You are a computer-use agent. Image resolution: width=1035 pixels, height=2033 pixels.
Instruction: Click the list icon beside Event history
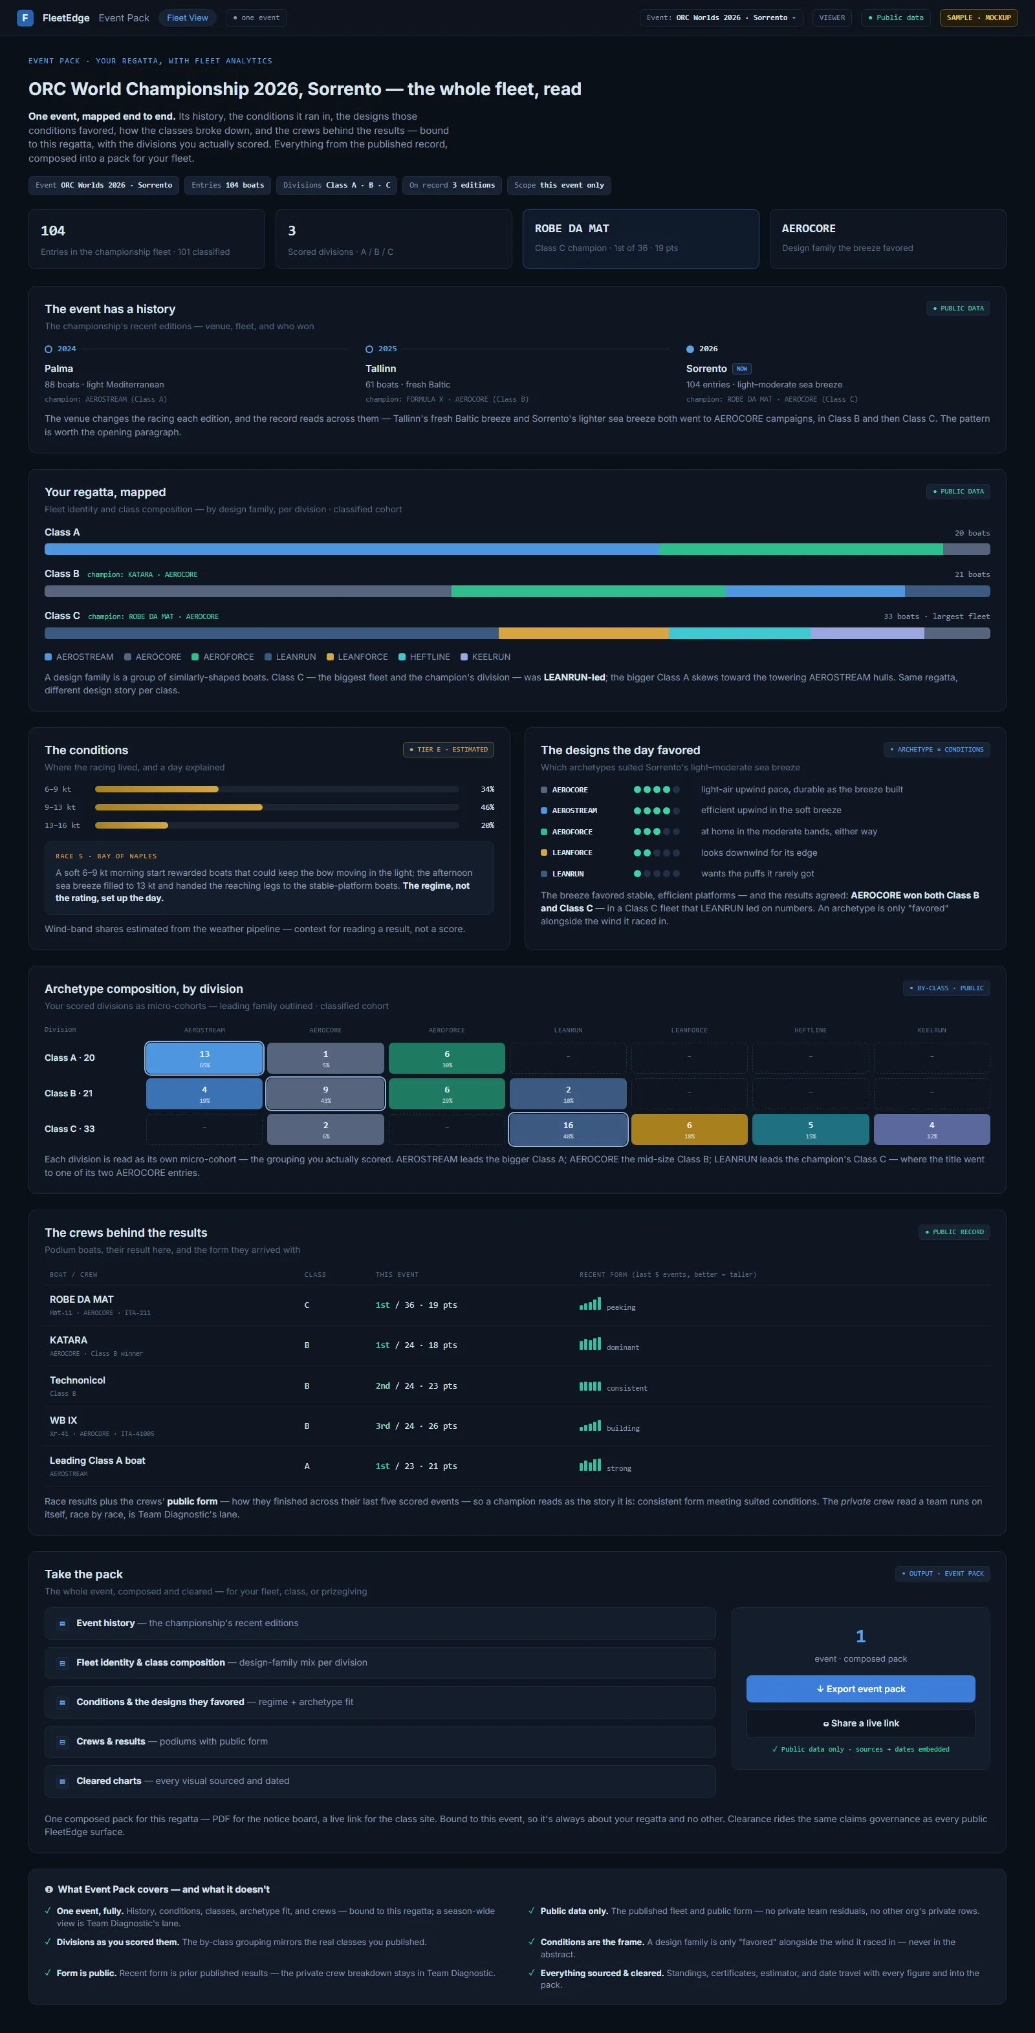(62, 1624)
